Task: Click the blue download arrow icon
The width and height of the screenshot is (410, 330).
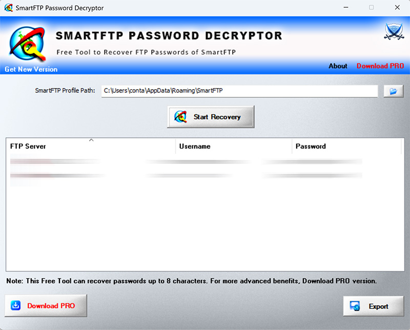Action: click(16, 305)
